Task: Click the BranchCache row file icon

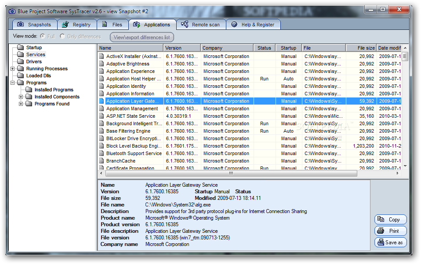Action: click(102, 161)
